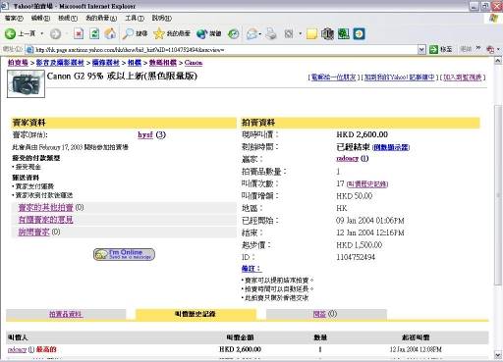
Task: Open the Back button history dropdown arrow
Action: (42, 33)
